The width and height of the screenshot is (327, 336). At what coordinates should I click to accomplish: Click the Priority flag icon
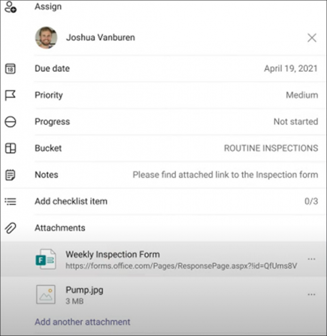(x=10, y=95)
